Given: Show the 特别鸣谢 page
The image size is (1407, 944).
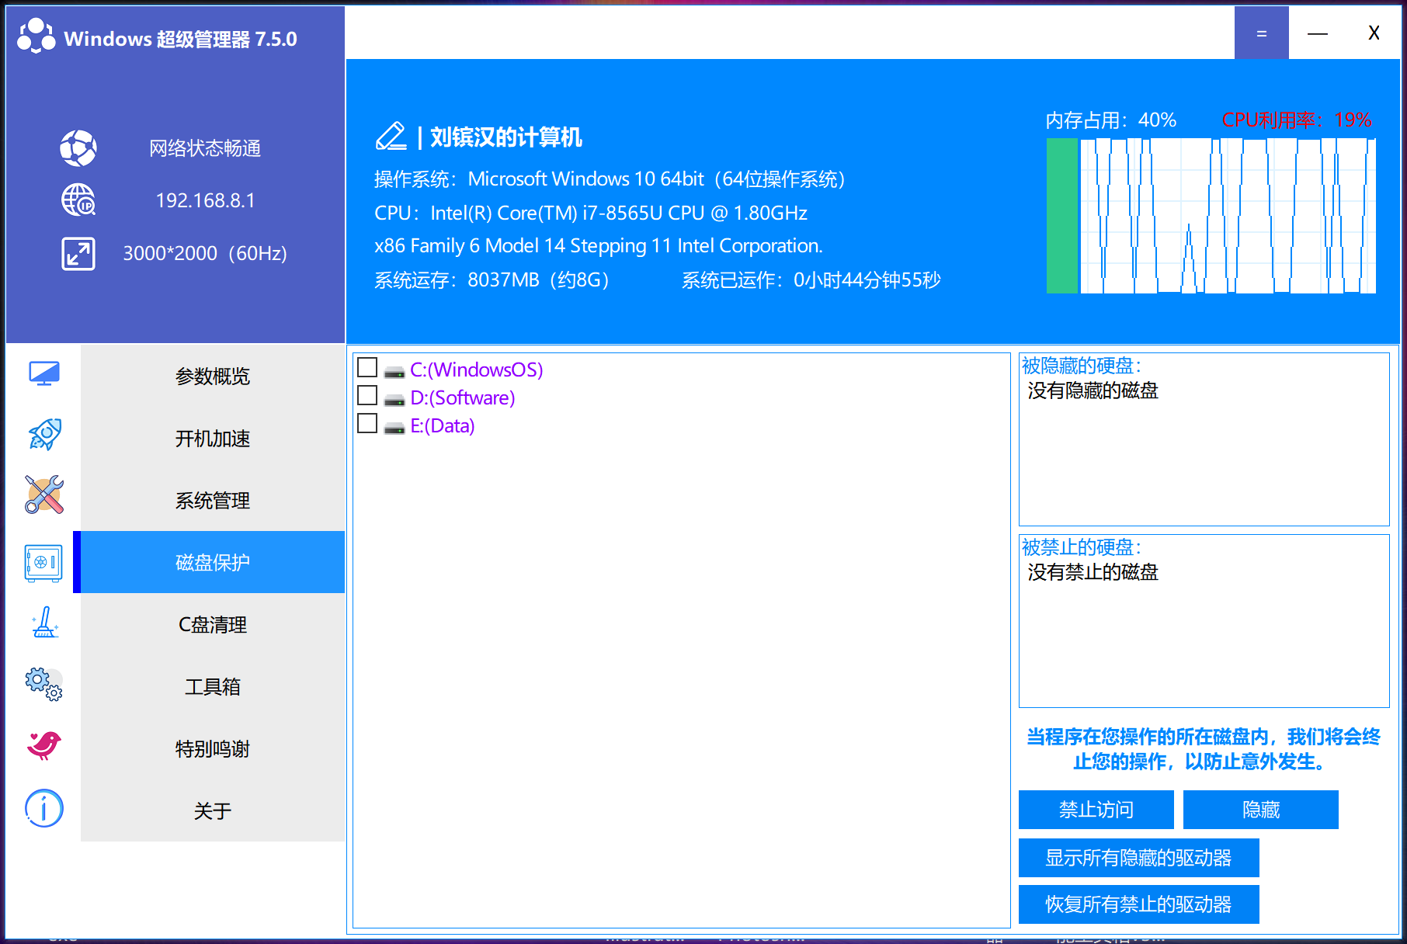Looking at the screenshot, I should point(213,748).
